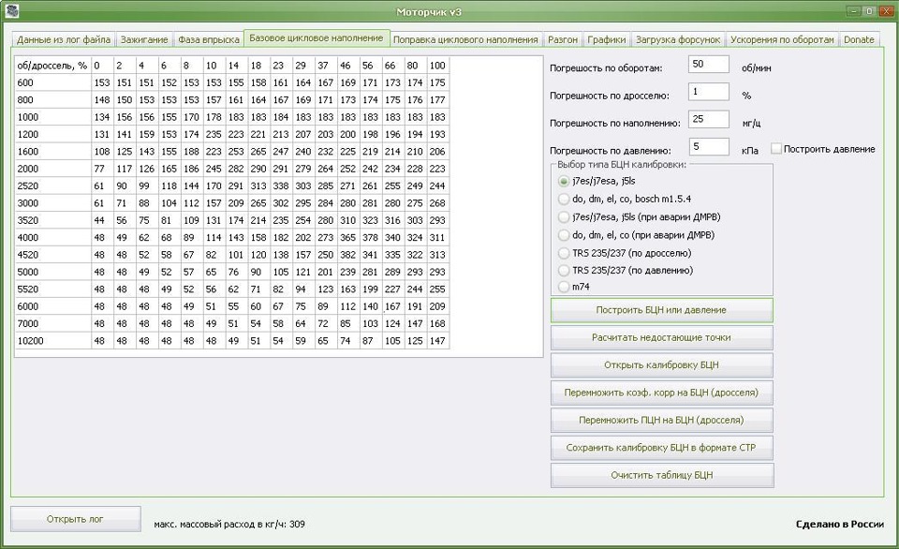Click the об/дроссель, % header cell
Image resolution: width=899 pixels, height=549 pixels.
[x=52, y=66]
